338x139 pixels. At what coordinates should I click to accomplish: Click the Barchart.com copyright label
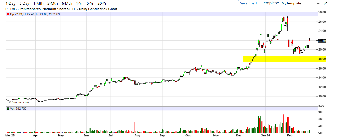pyautogui.click(x=19, y=102)
